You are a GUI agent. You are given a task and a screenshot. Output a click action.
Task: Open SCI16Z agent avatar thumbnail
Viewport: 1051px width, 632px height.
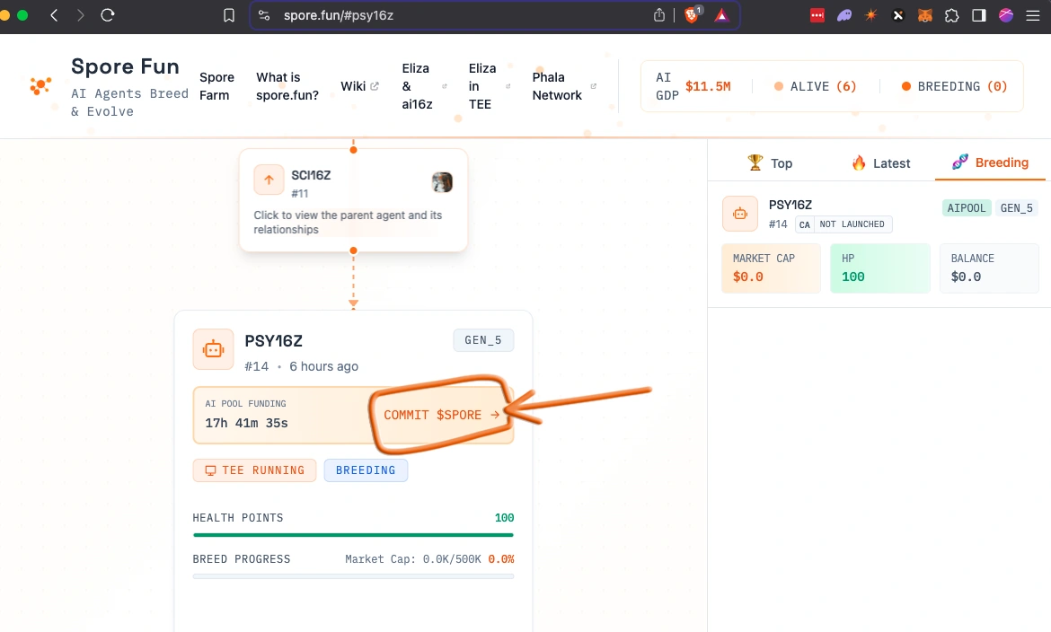[442, 181]
